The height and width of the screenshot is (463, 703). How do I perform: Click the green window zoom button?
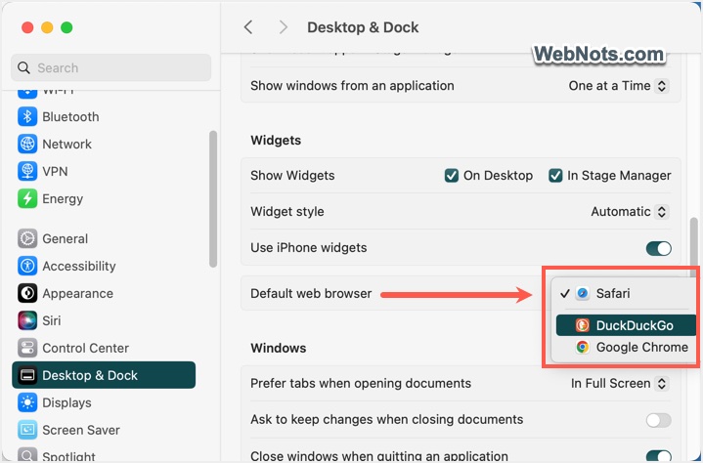66,27
